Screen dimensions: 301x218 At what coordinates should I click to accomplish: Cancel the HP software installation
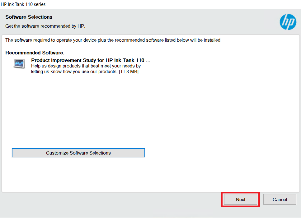(280, 199)
